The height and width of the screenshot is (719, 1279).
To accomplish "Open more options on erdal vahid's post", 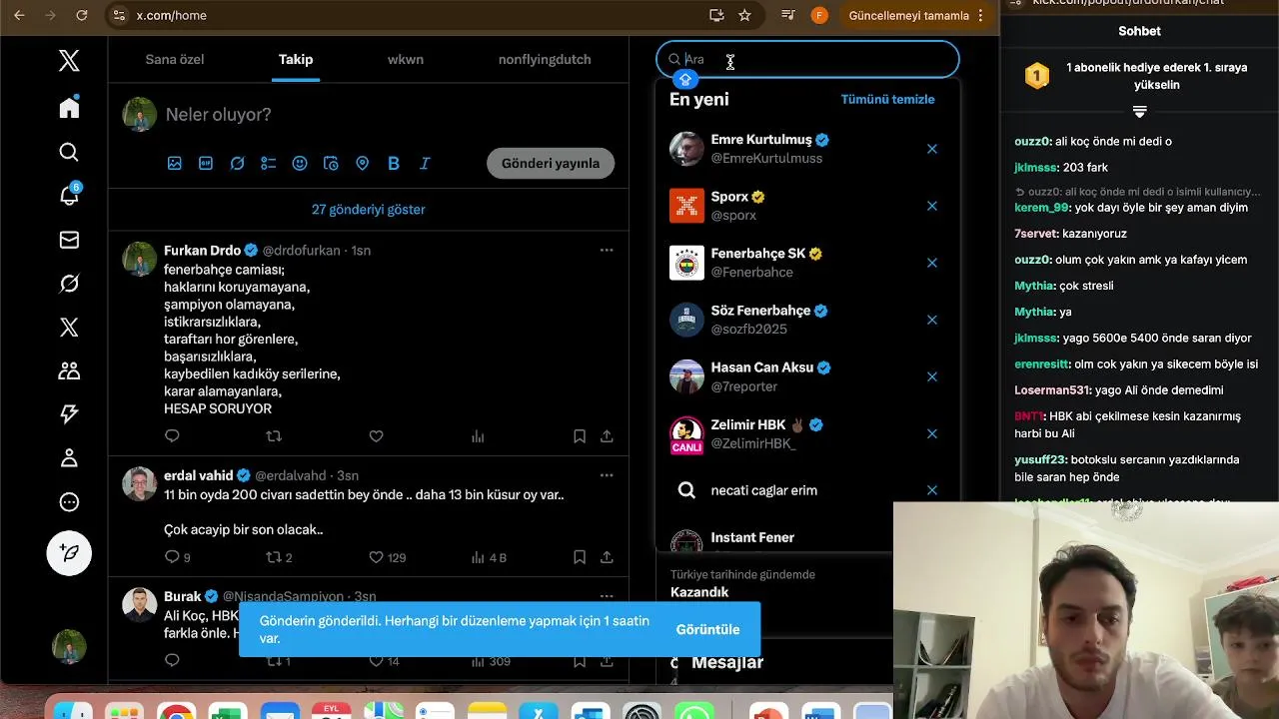I will [x=607, y=475].
